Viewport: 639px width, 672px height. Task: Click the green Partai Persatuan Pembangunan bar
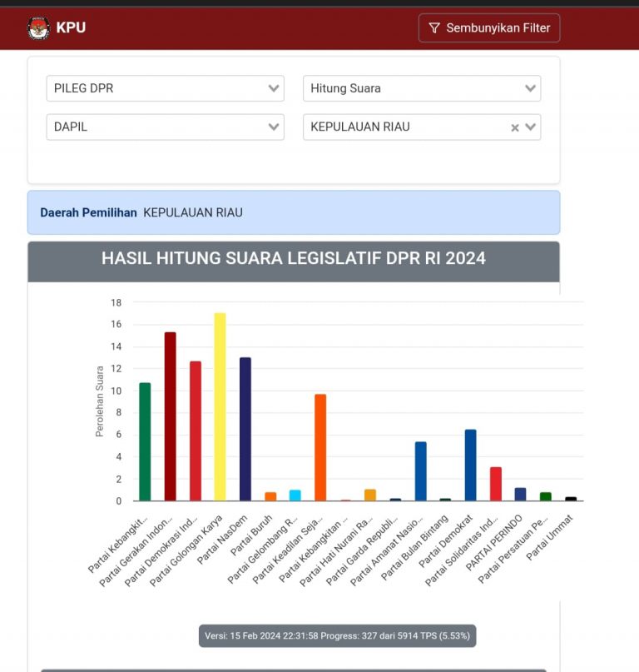click(x=546, y=496)
